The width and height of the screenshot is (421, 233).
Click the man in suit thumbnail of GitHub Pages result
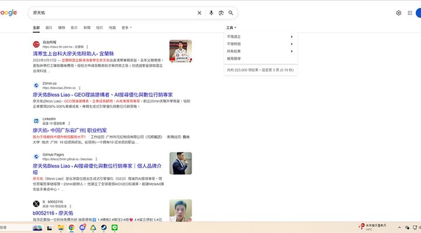coord(181,163)
